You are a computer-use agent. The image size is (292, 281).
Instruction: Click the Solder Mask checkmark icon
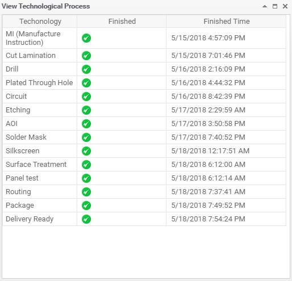(x=86, y=137)
